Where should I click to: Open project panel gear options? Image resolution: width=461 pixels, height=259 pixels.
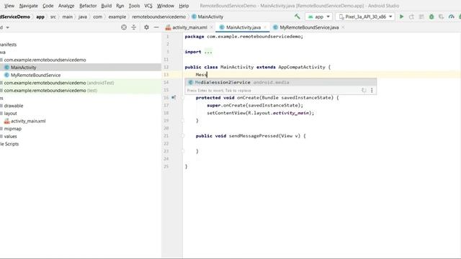(146, 27)
